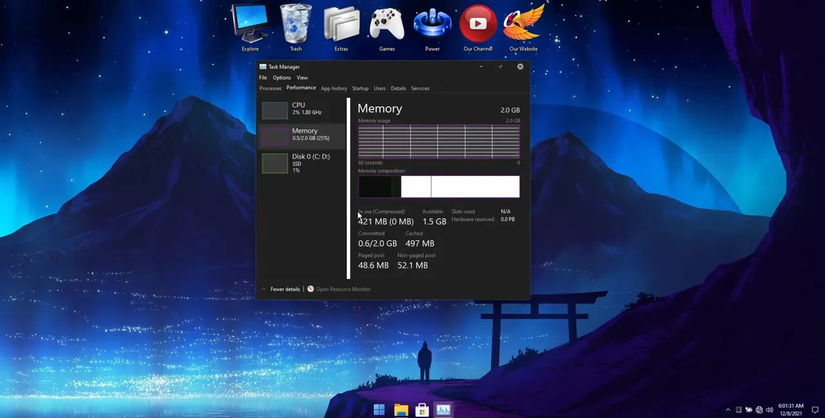825x418 pixels.
Task: Click the CPU mini graph thumbnail
Action: (x=275, y=110)
